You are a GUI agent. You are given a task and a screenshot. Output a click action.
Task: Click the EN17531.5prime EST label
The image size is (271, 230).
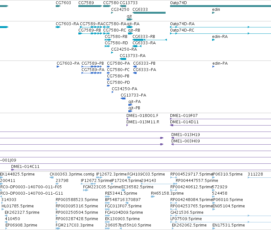[228, 225]
